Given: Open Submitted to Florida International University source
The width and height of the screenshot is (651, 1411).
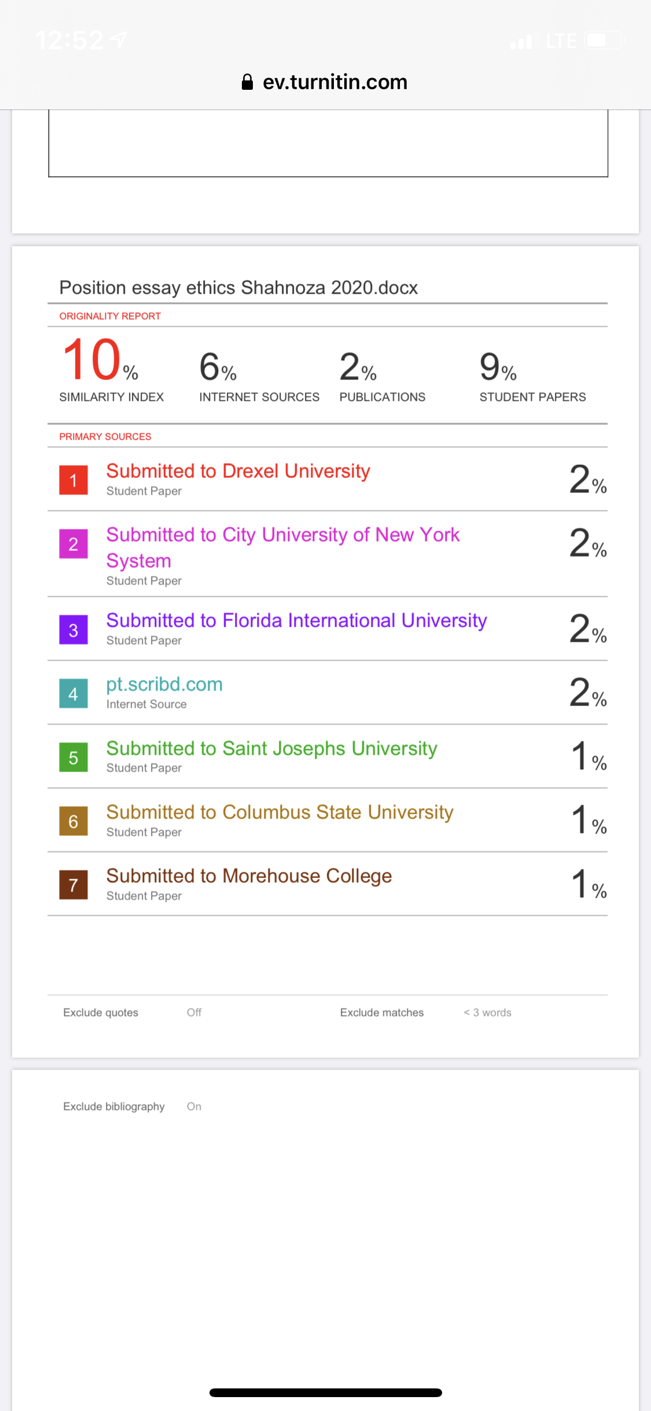Looking at the screenshot, I should pyautogui.click(x=296, y=620).
